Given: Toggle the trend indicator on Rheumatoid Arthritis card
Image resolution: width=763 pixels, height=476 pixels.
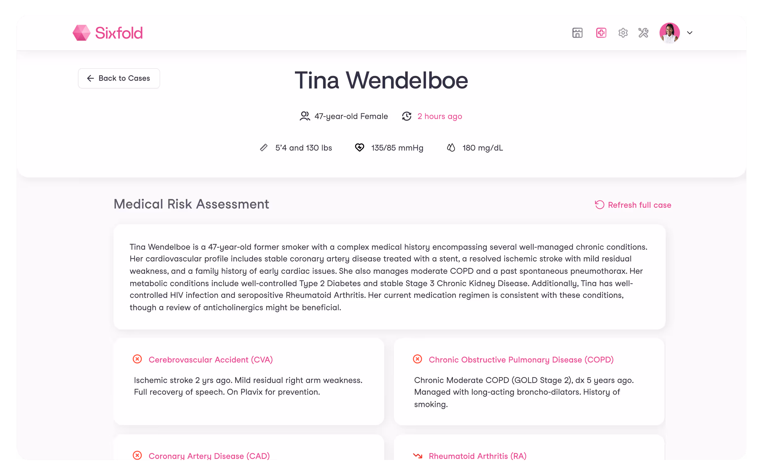Looking at the screenshot, I should point(417,456).
